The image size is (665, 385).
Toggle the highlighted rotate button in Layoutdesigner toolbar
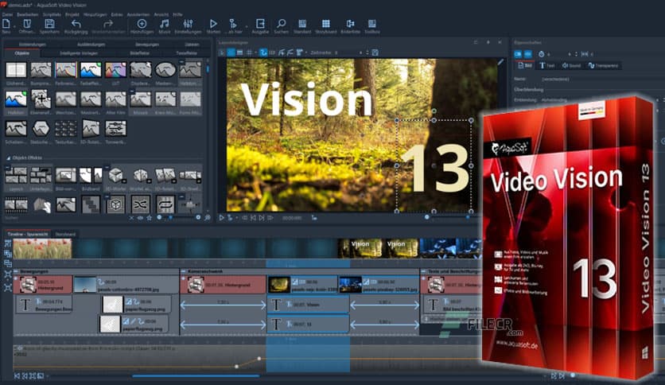(x=263, y=52)
